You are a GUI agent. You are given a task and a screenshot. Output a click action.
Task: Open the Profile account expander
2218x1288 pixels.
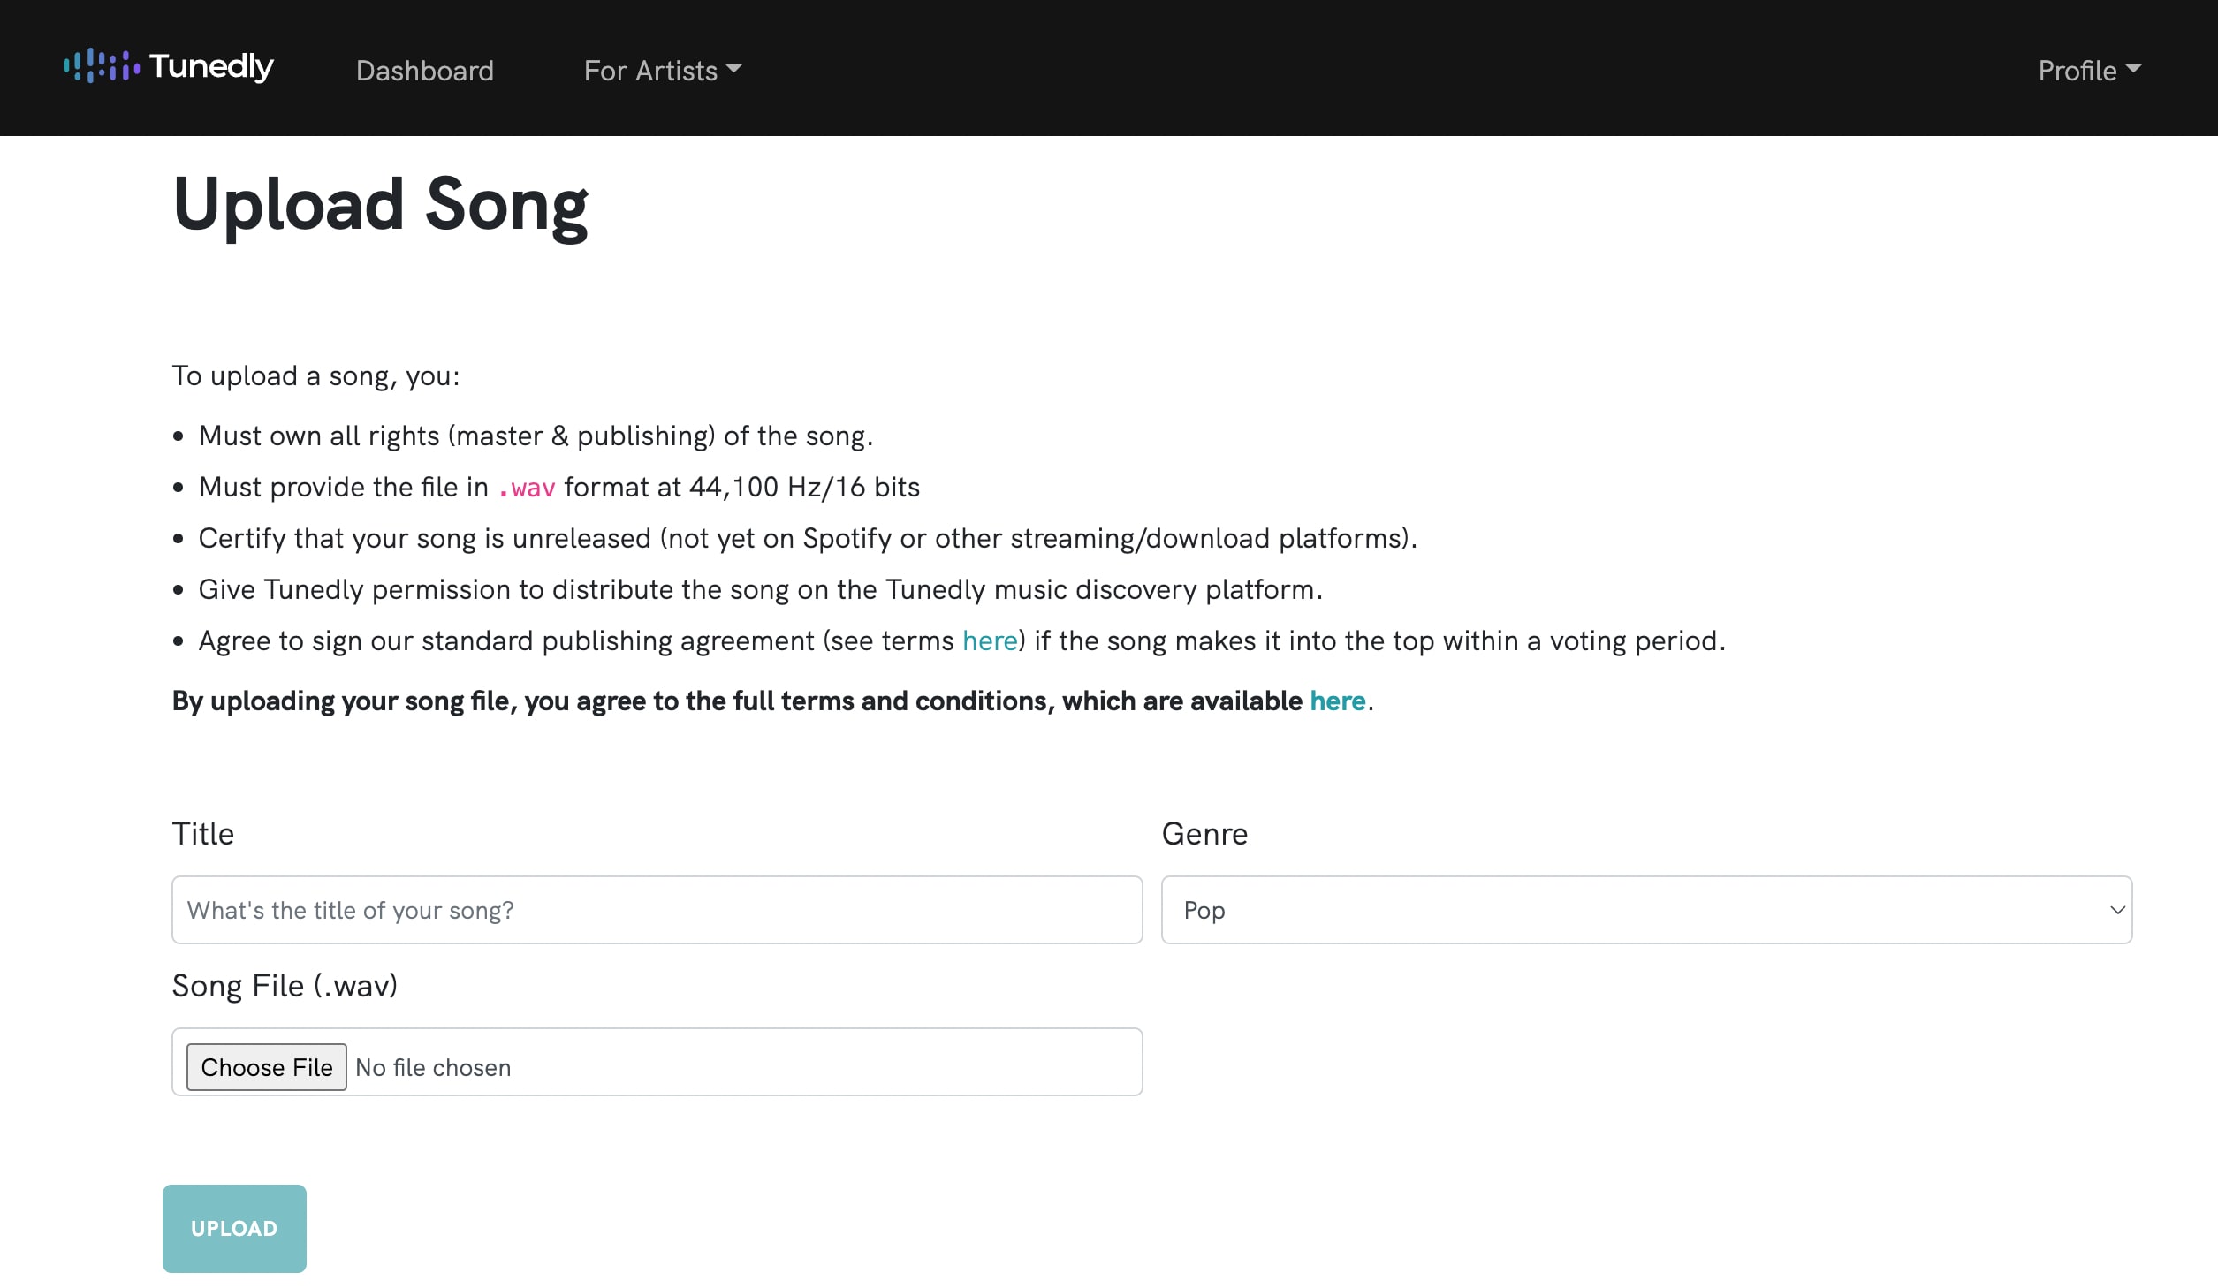[2087, 67]
